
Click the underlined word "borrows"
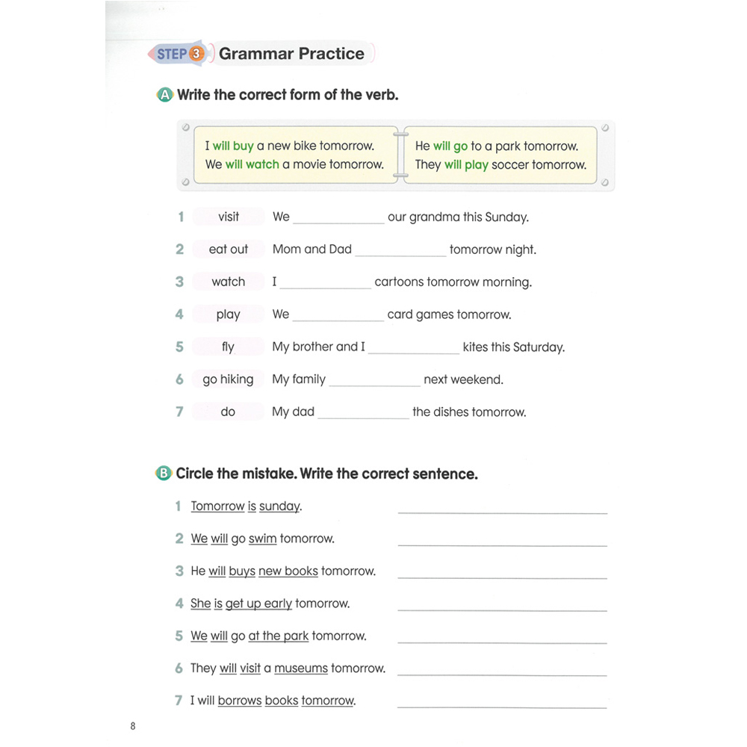(240, 701)
